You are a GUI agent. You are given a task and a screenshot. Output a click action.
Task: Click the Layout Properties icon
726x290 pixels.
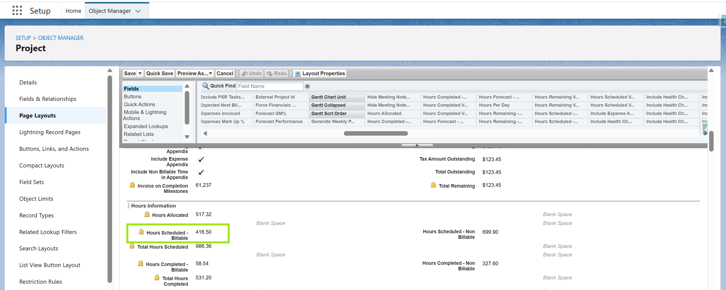click(298, 74)
